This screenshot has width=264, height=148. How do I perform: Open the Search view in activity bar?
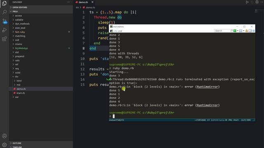[5, 12]
